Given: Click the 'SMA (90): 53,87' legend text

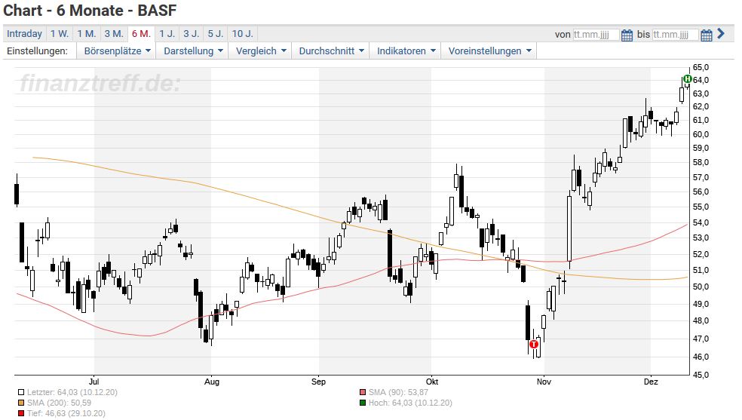Looking at the screenshot, I should coord(398,393).
